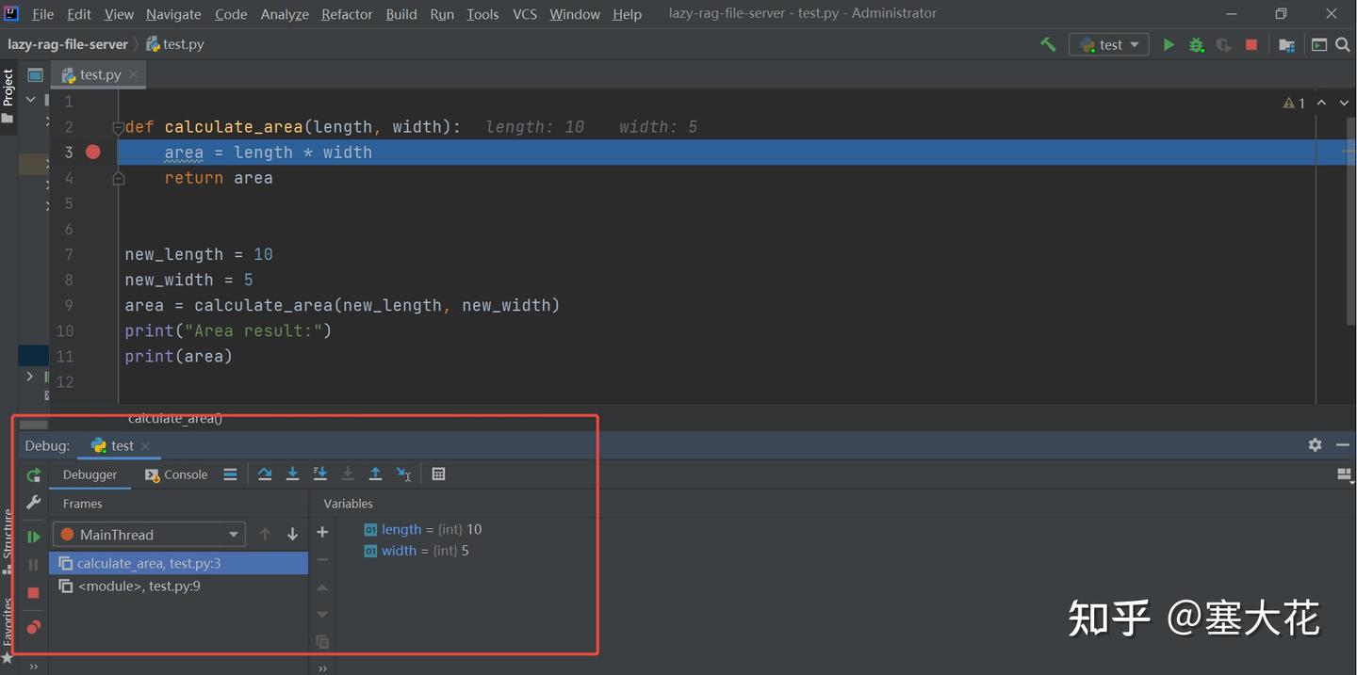The image size is (1357, 675).
Task: Toggle Mute Breakpoints in debug sidebar
Action: [x=33, y=627]
